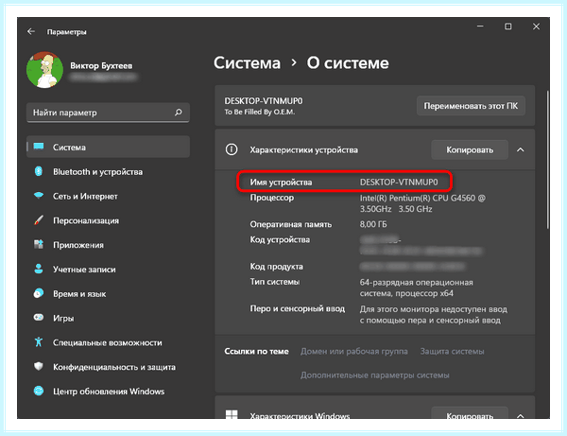Open the Специальные возможности accessibility icon
567x436 pixels.
(39, 342)
